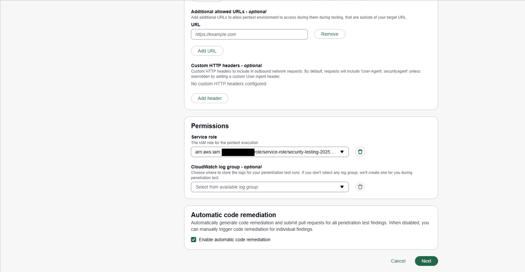
Task: Click the 'CloudWatch log group - optional' label
Action: click(x=227, y=167)
